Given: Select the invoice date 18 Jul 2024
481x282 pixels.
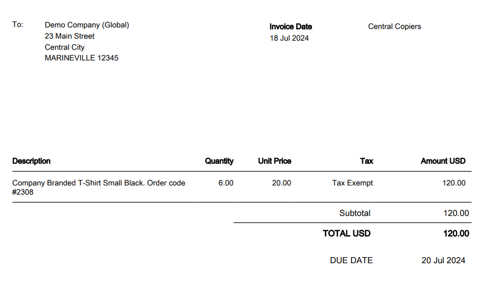Looking at the screenshot, I should (x=289, y=38).
